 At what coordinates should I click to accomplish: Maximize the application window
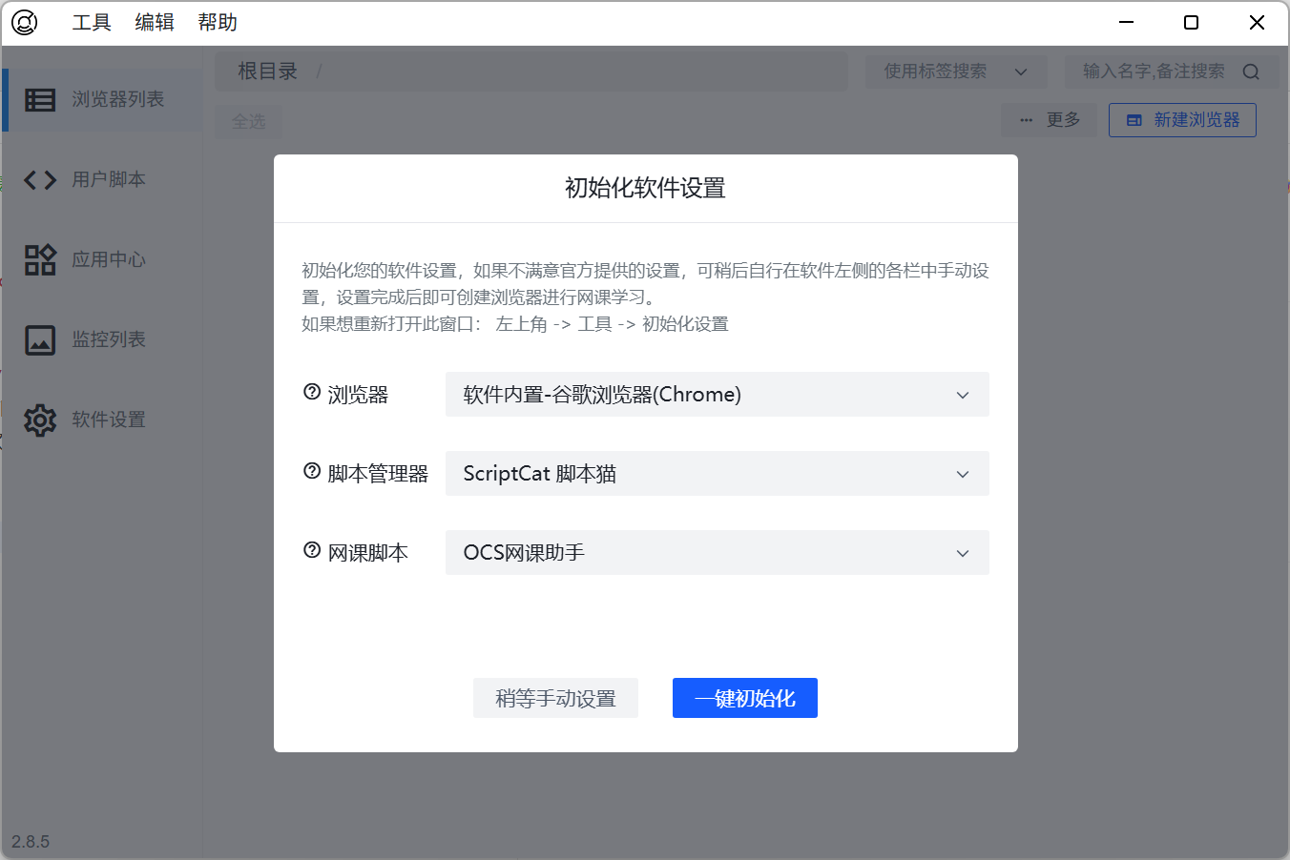click(x=1191, y=22)
